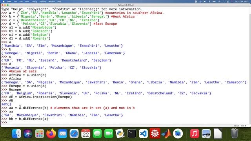This screenshot has width=251, height=141.
Task: Open Finder from the dock
Action: click(16, 133)
